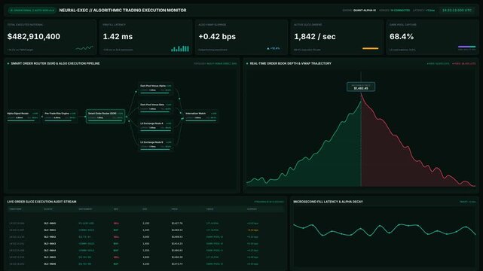This screenshot has height=271, width=483.
Task: Open the $482,910,400 total executed notional card
Action: coord(50,37)
